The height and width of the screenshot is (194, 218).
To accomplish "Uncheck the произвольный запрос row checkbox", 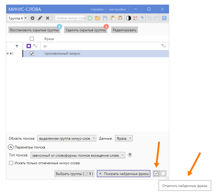I will tap(32, 53).
